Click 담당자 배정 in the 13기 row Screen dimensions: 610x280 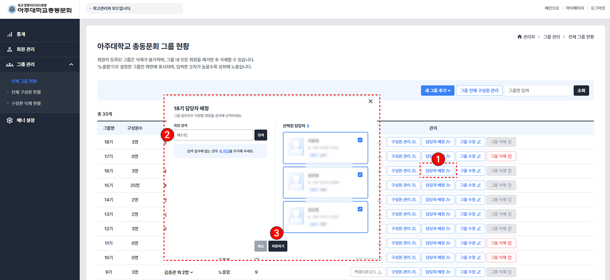pos(438,214)
